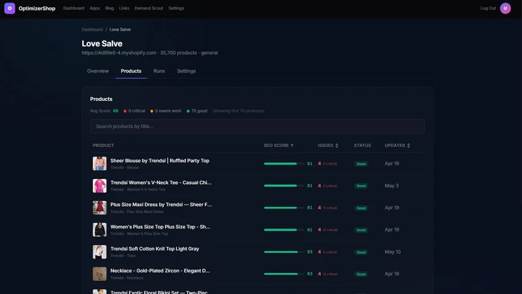Sort by Updated column header

pyautogui.click(x=397, y=145)
